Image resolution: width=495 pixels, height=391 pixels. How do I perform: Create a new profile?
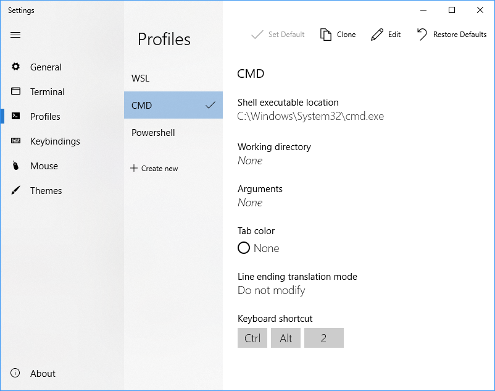pos(154,169)
